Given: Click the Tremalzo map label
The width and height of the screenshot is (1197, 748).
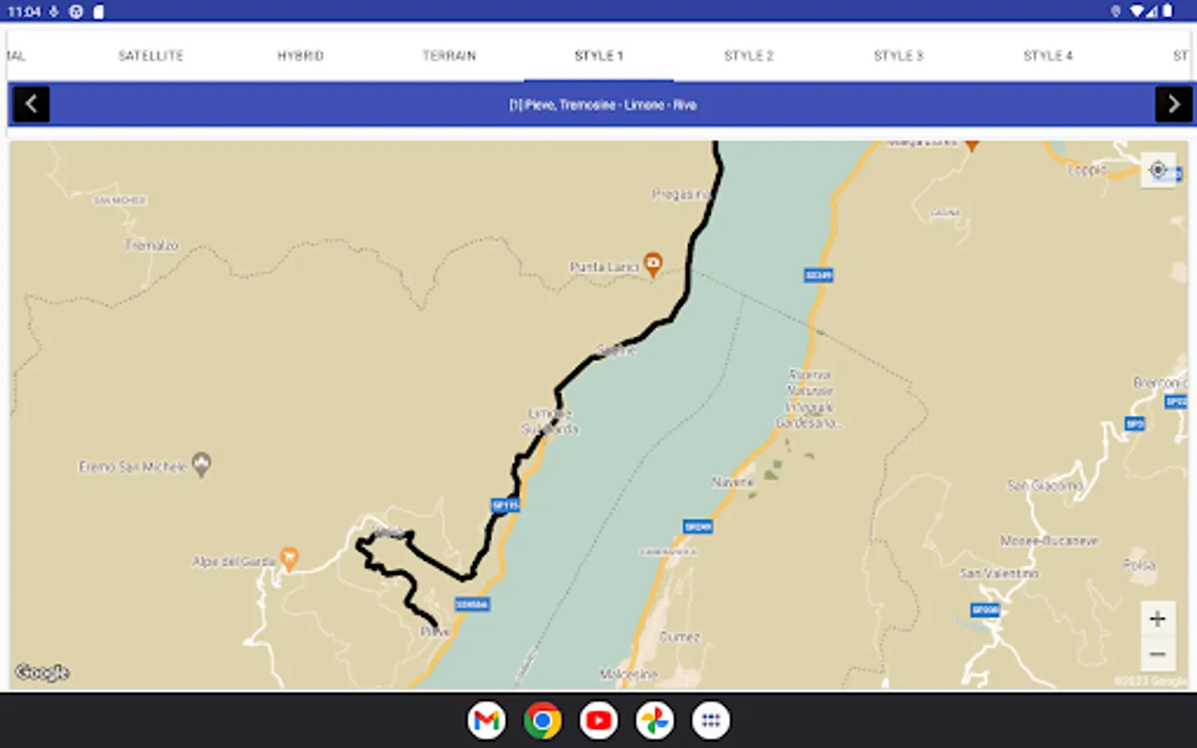Looking at the screenshot, I should (x=152, y=245).
